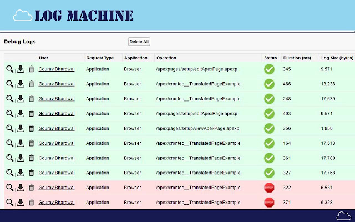Image resolution: width=355 pixels, height=222 pixels.
Task: Select the log size value 17,639
Action: tap(328, 99)
